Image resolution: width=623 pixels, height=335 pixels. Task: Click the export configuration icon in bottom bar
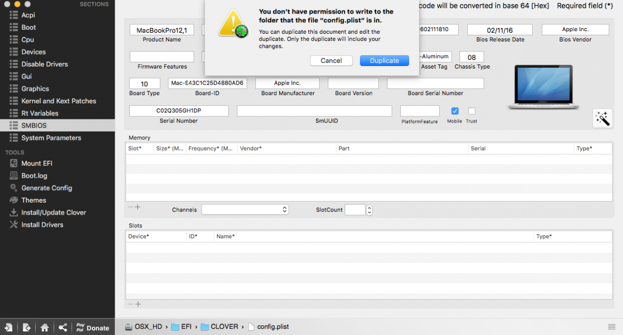click(26, 328)
